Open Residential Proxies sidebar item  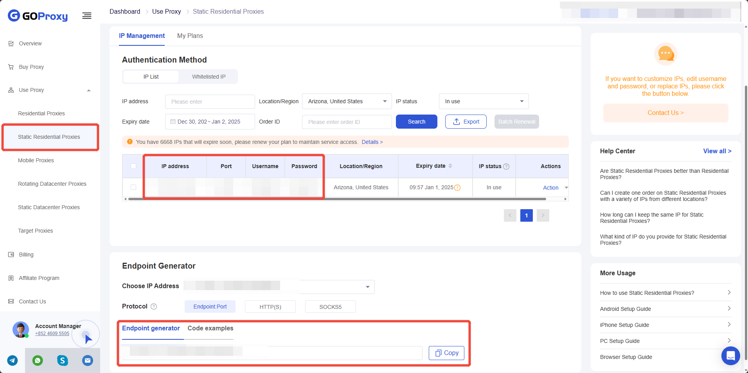point(41,113)
